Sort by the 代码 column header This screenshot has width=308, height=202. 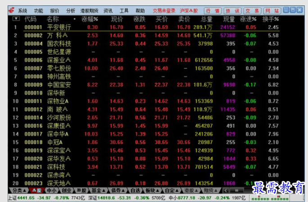pyautogui.click(x=31, y=19)
